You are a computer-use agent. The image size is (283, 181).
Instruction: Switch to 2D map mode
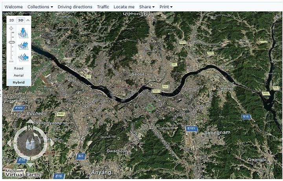pos(11,20)
